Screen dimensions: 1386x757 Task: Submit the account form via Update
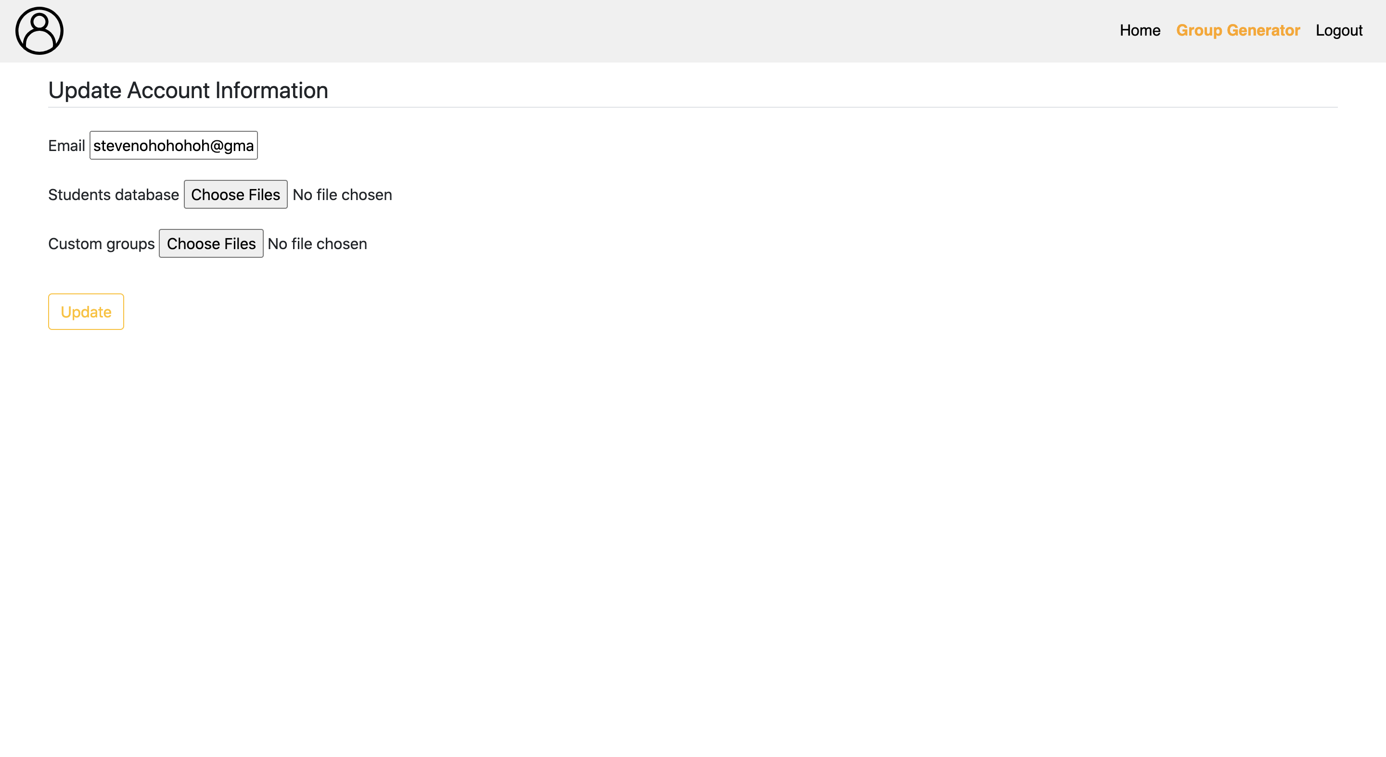click(86, 312)
